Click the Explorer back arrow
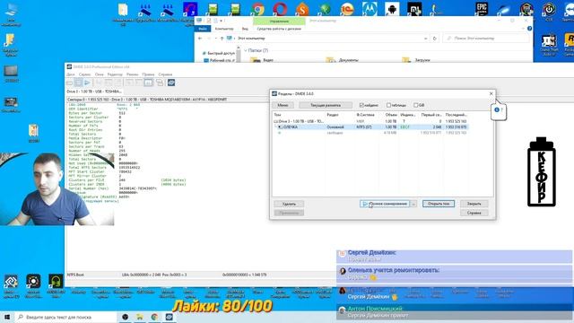Image resolution: width=574 pixels, height=323 pixels. [x=200, y=39]
